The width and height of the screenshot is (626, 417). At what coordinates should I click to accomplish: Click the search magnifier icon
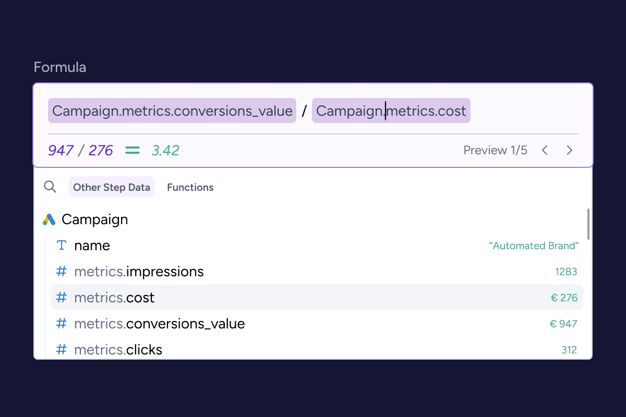click(x=50, y=187)
